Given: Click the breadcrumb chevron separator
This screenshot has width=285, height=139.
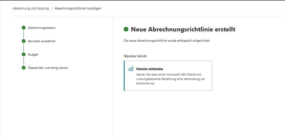Looking at the screenshot, I should (x=52, y=8).
